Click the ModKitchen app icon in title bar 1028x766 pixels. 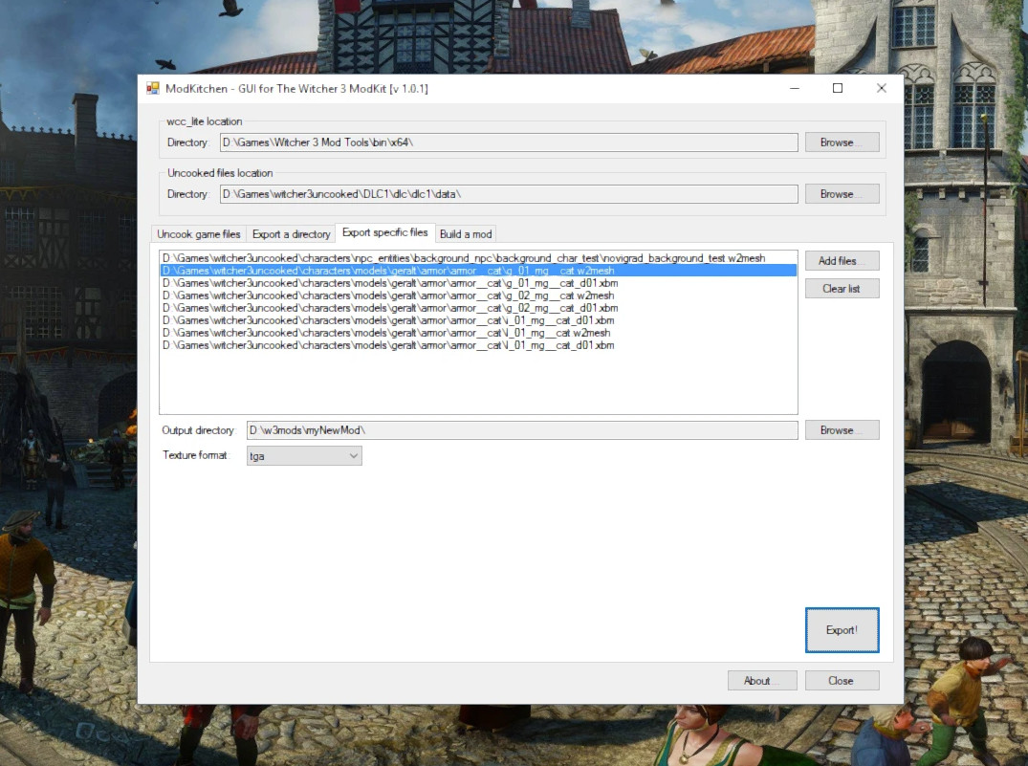tap(152, 88)
